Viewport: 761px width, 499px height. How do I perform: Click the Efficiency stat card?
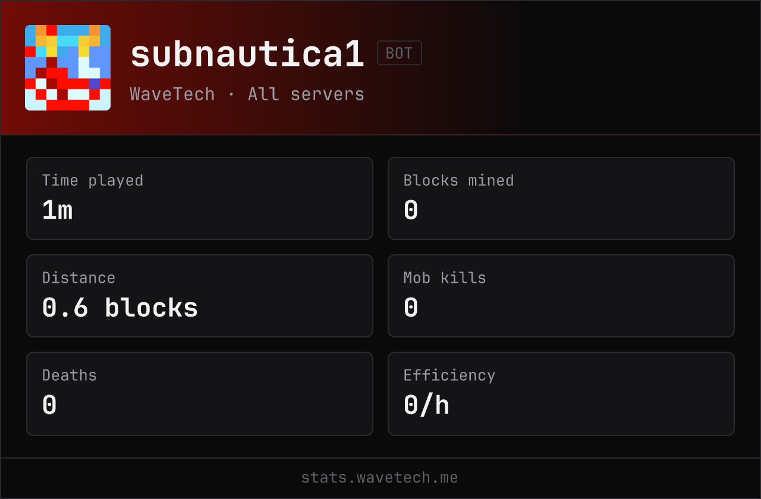[561, 394]
